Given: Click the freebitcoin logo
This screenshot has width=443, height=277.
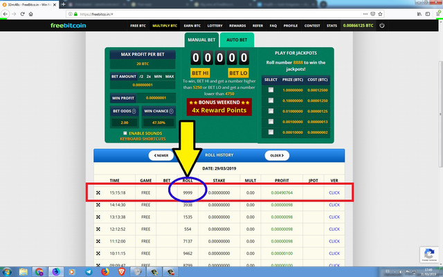Looking at the screenshot, I should [x=68, y=26].
